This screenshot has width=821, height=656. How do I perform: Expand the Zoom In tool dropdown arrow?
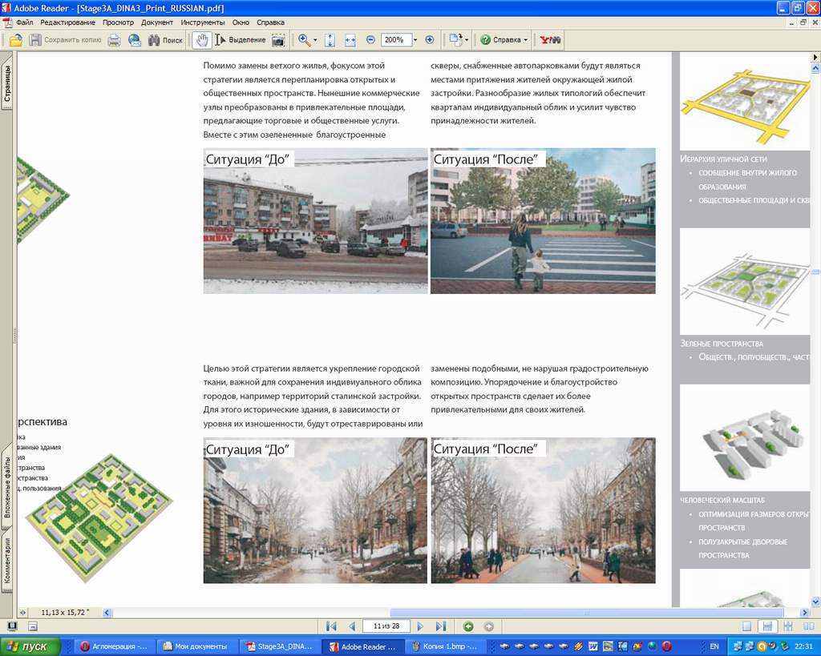pyautogui.click(x=316, y=40)
